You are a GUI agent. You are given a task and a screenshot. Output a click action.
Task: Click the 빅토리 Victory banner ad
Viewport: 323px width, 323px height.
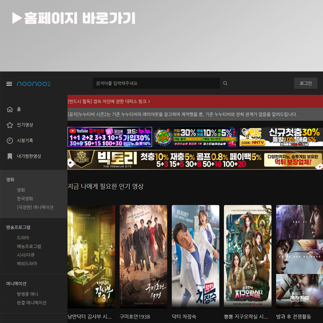pyautogui.click(x=195, y=160)
